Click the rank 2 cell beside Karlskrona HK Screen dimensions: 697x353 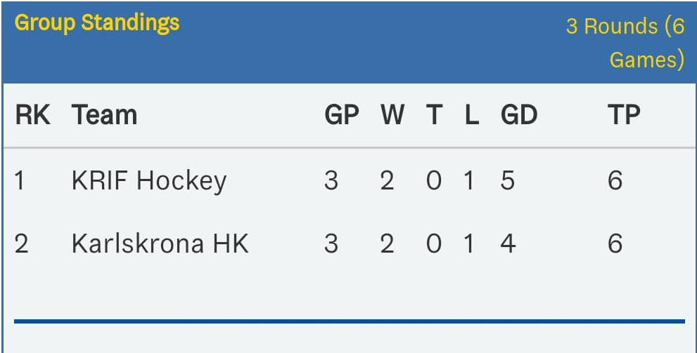pyautogui.click(x=21, y=244)
